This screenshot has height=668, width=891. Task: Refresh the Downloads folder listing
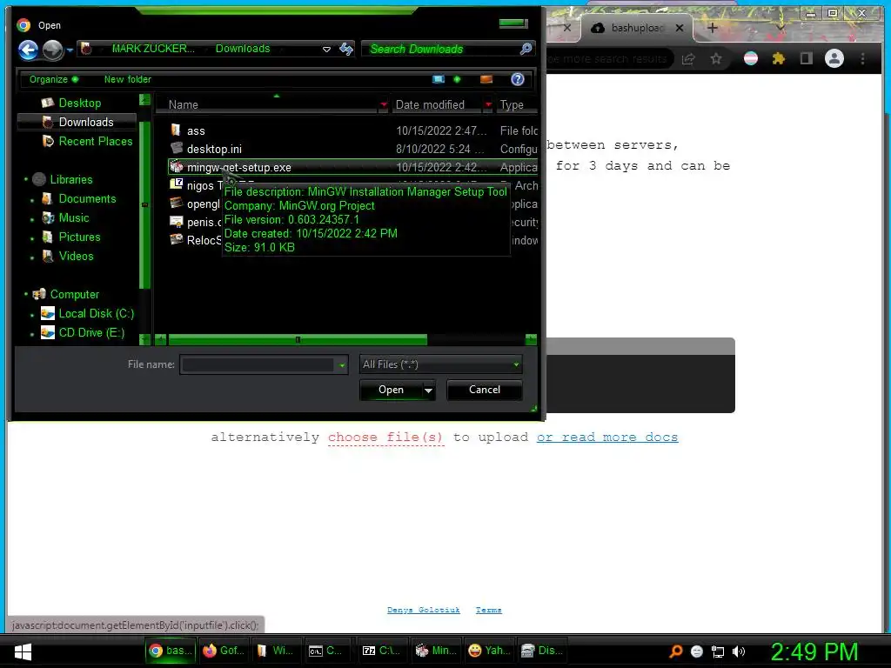[346, 49]
